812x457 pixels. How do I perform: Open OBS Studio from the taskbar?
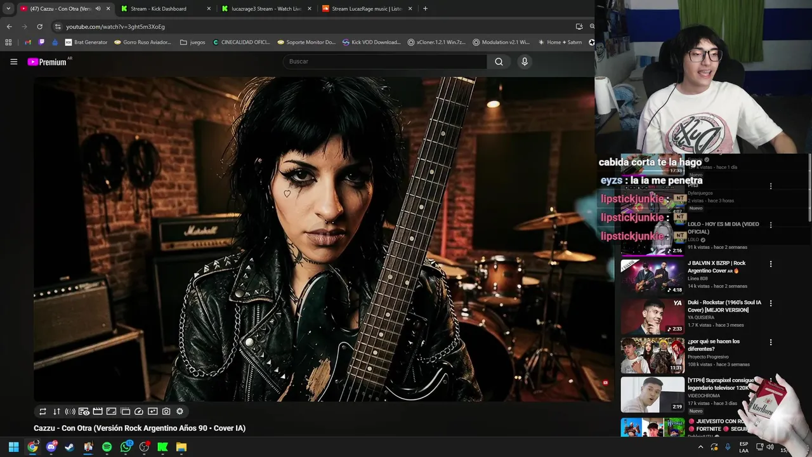tap(144, 447)
